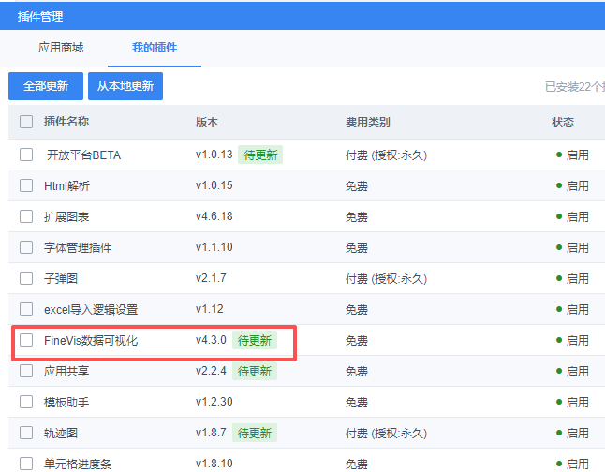Image resolution: width=605 pixels, height=472 pixels.
Task: Click the 状态 column header
Action: point(563,122)
